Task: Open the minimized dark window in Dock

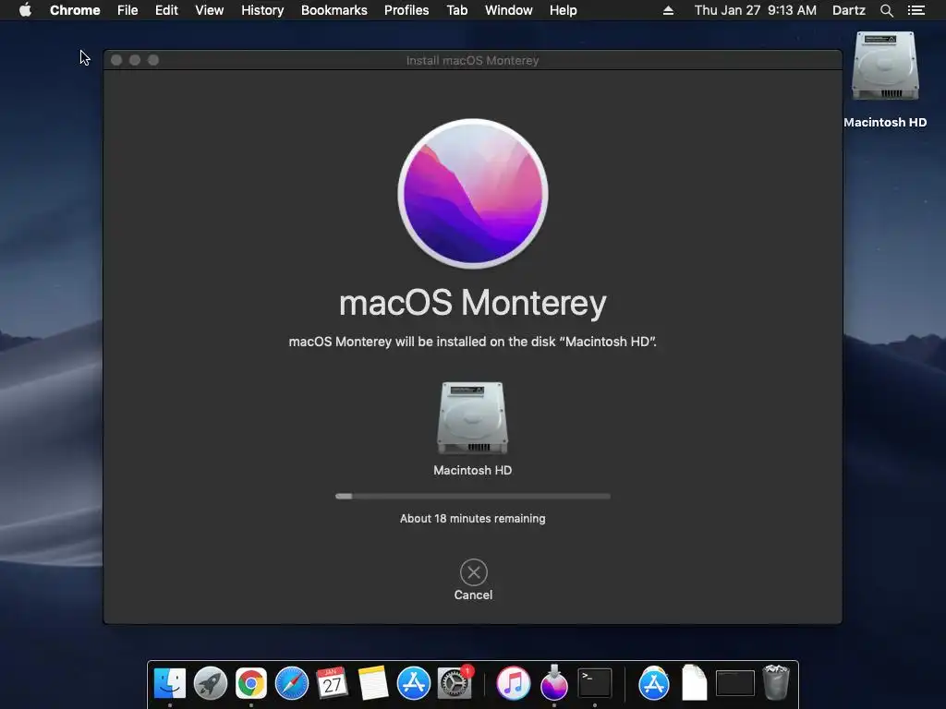Action: (x=734, y=683)
